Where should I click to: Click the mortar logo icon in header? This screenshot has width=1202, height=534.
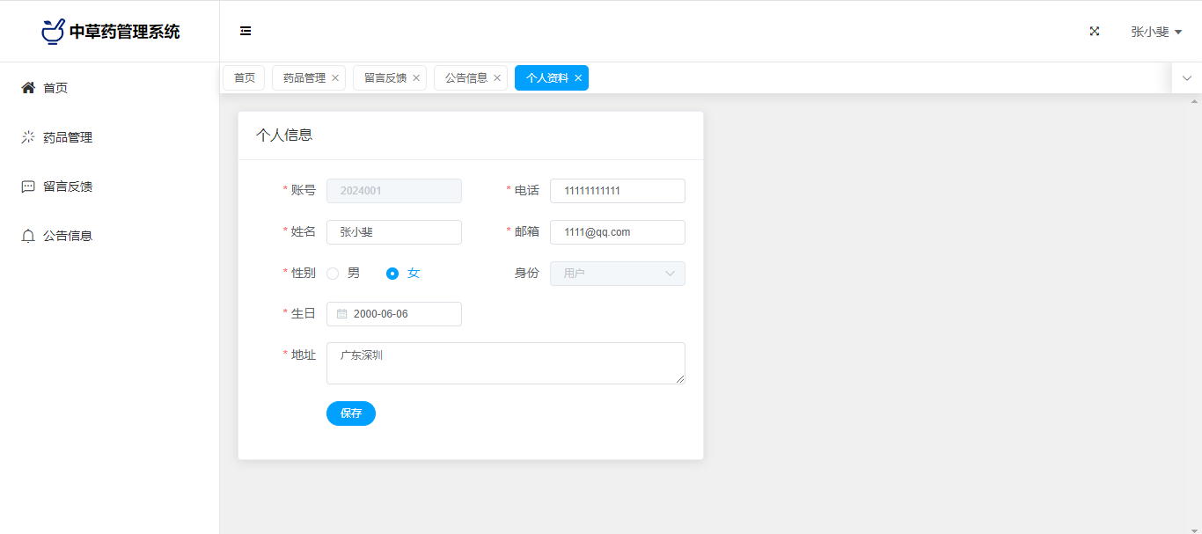pyautogui.click(x=54, y=31)
